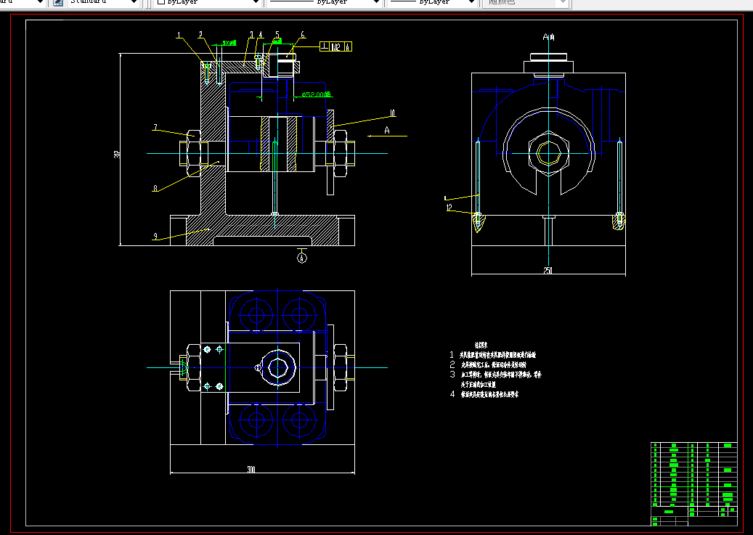Select part balloon number 1 in section view
The height and width of the screenshot is (535, 753).
coord(179,35)
